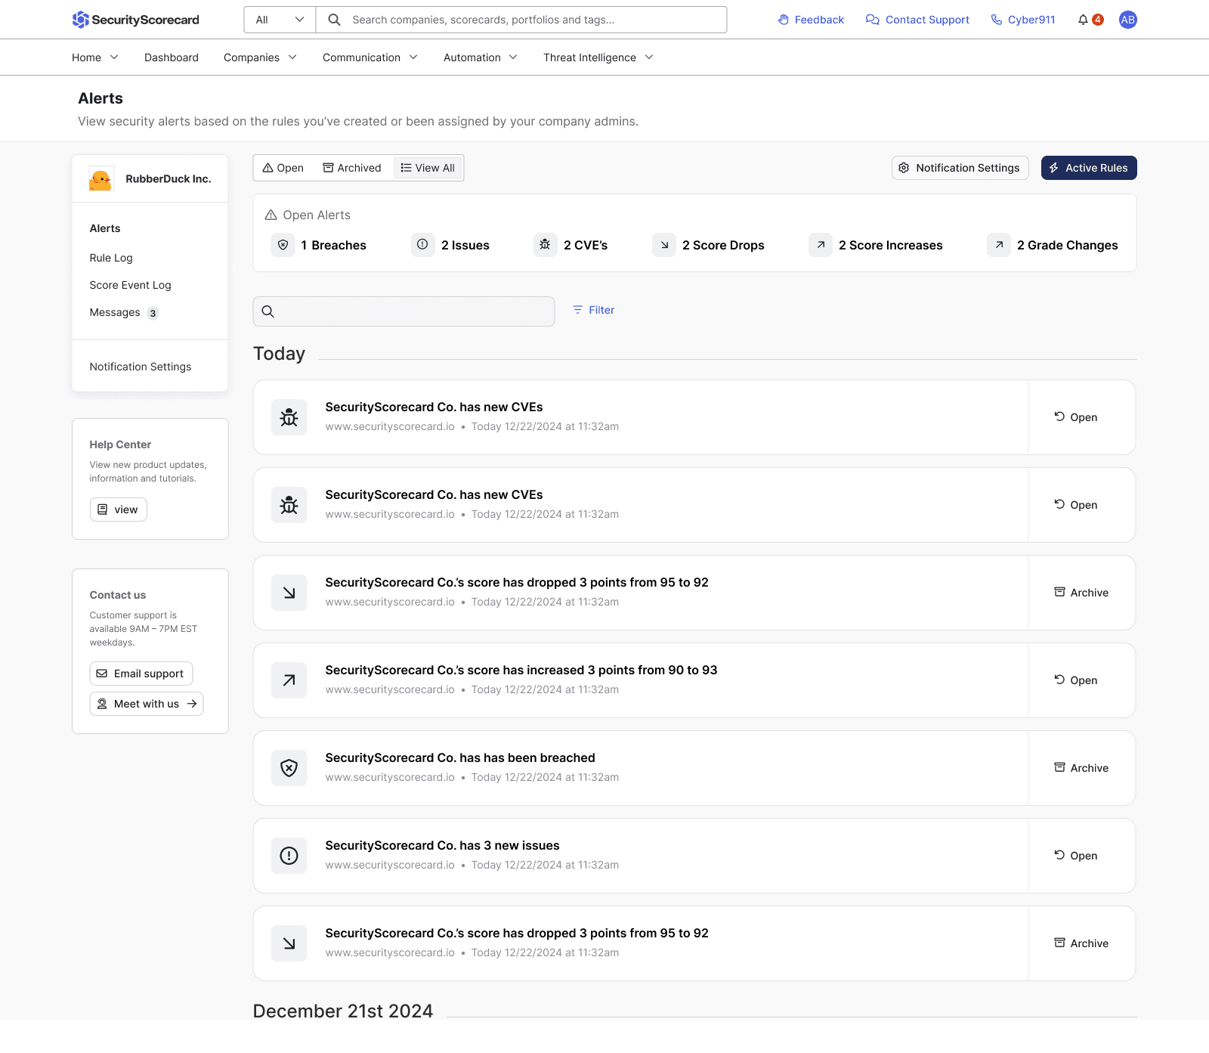
Task: Click the Active Rules button
Action: 1089,168
